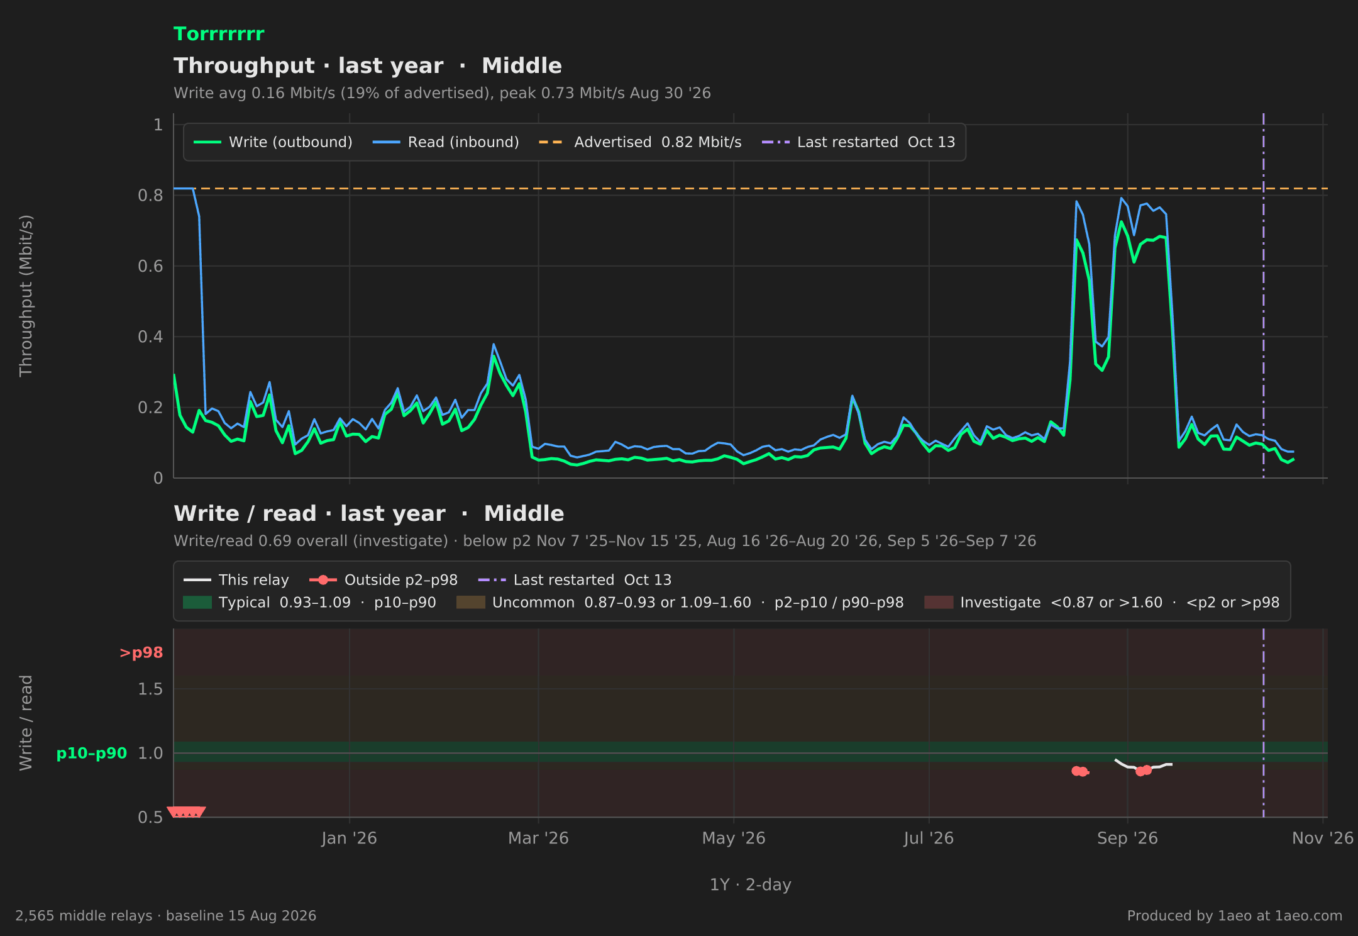Click the Sep '26 axis label
Image resolution: width=1358 pixels, height=936 pixels.
[1127, 838]
